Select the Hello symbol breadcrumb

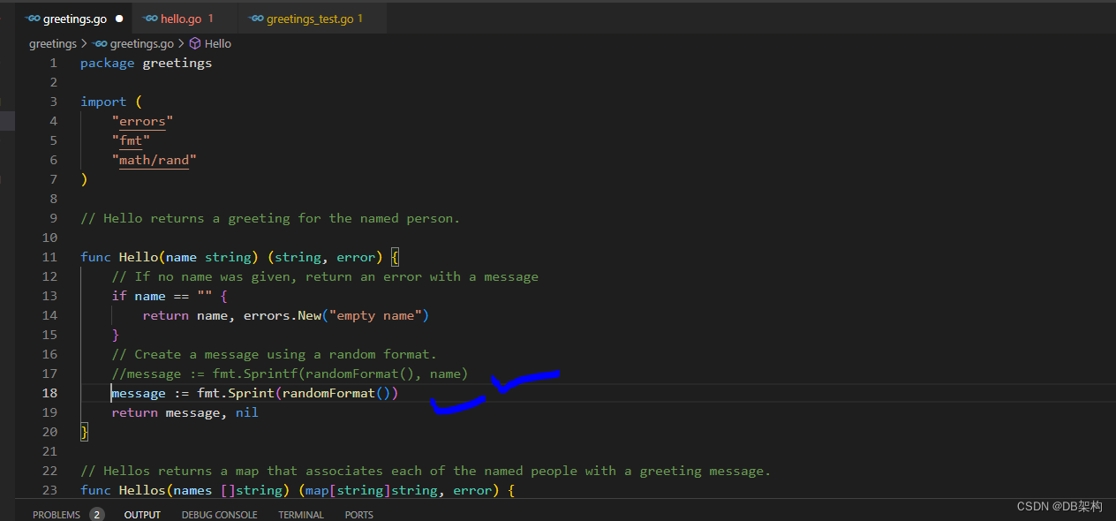click(x=218, y=43)
